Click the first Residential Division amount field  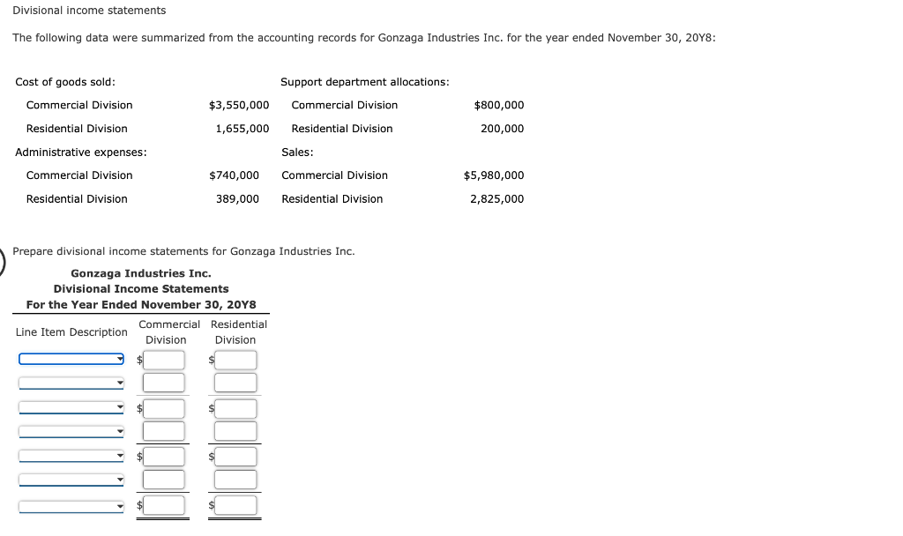tap(235, 359)
